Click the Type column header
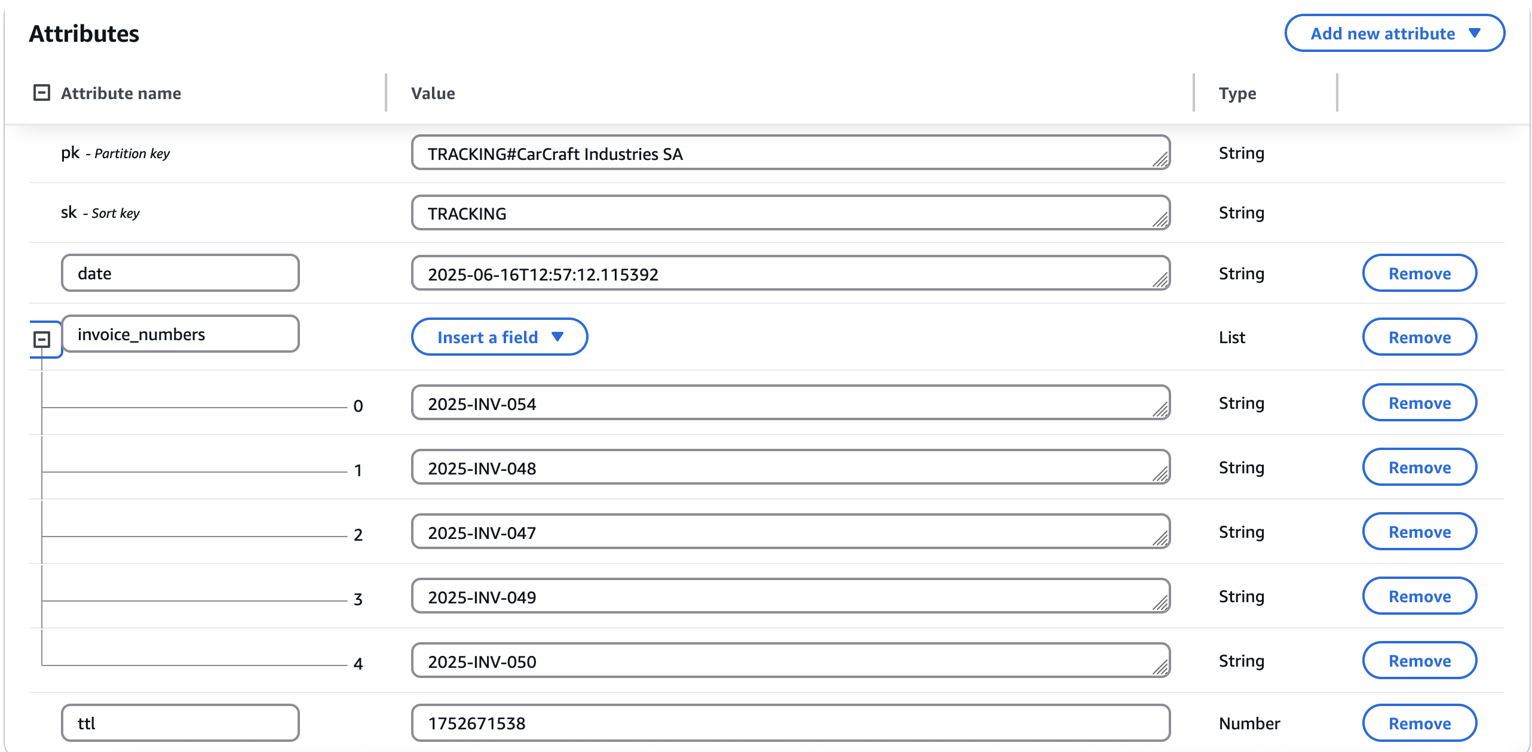The image size is (1532, 752). [1237, 93]
